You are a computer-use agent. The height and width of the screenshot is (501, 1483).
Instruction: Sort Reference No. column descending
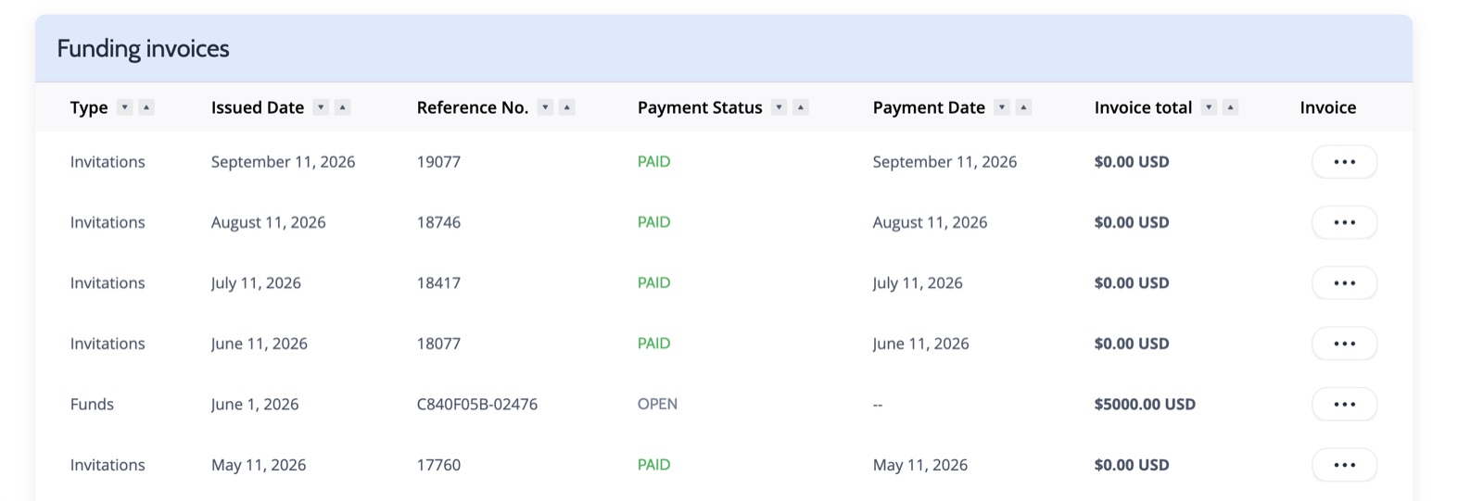pyautogui.click(x=546, y=107)
